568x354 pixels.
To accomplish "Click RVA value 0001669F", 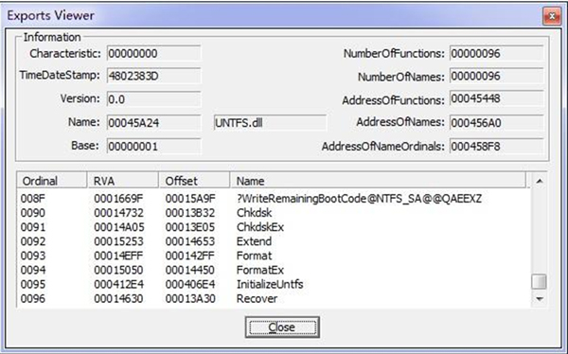I will 119,199.
